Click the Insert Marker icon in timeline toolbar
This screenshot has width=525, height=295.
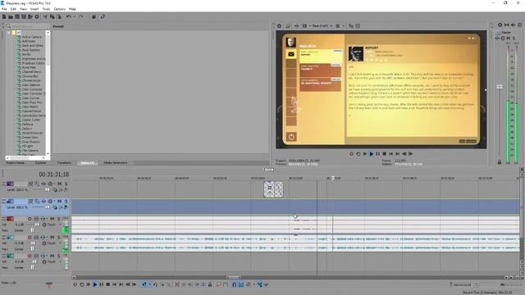[x=219, y=284]
